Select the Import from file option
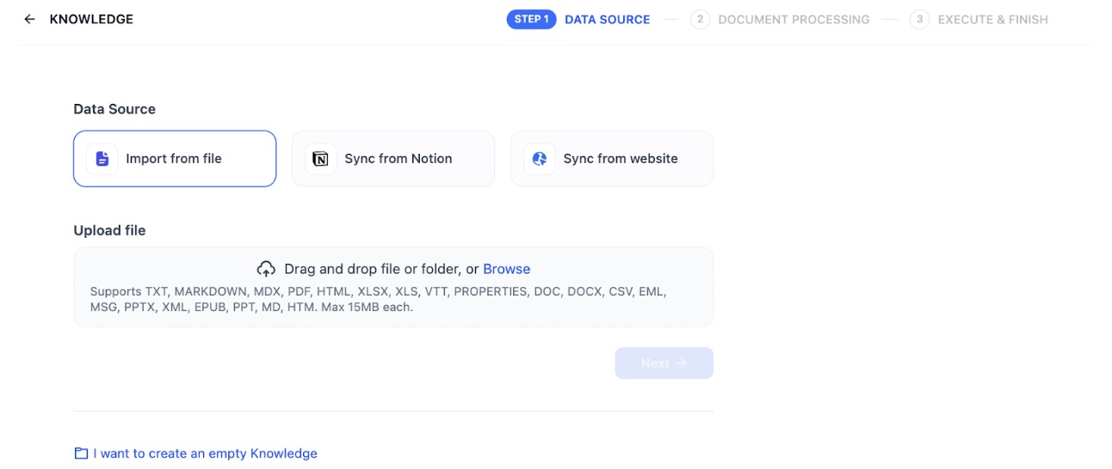 [x=175, y=159]
